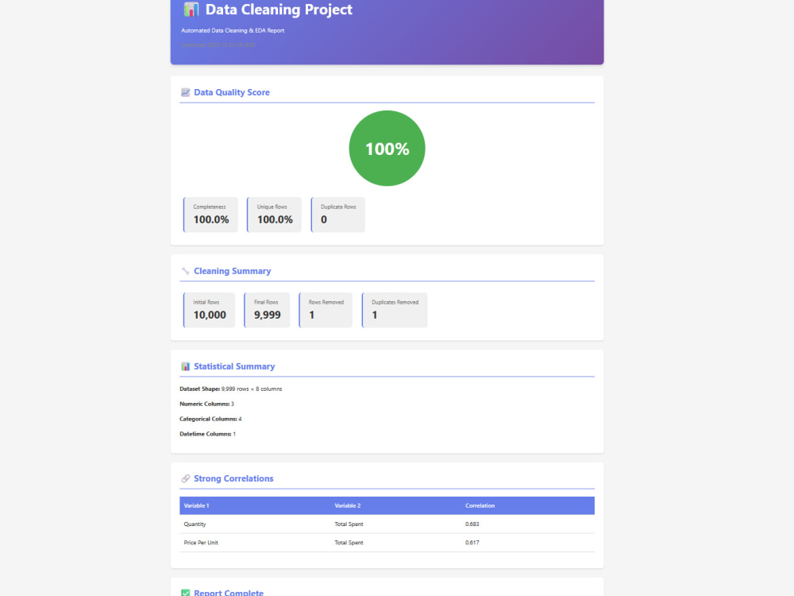794x596 pixels.
Task: Click the Datetime Columns: 1 line
Action: point(207,434)
